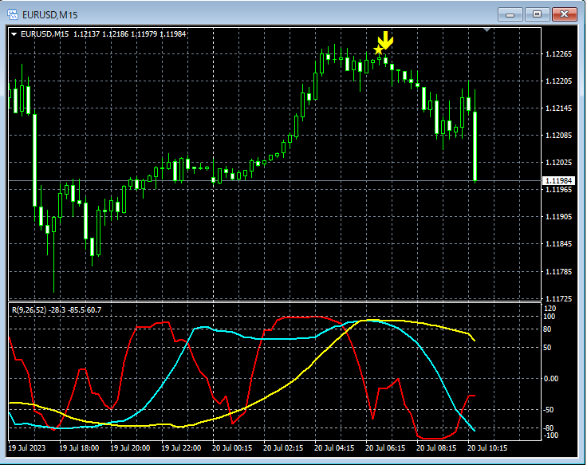Click the 20 Jul 08:15 time label
The height and width of the screenshot is (465, 587).
click(436, 448)
